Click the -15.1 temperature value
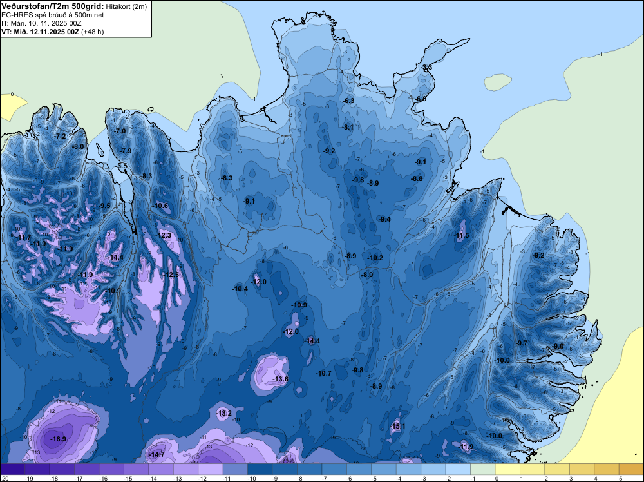 (397, 426)
